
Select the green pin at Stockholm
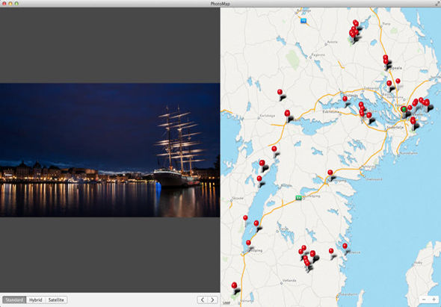[x=404, y=110]
